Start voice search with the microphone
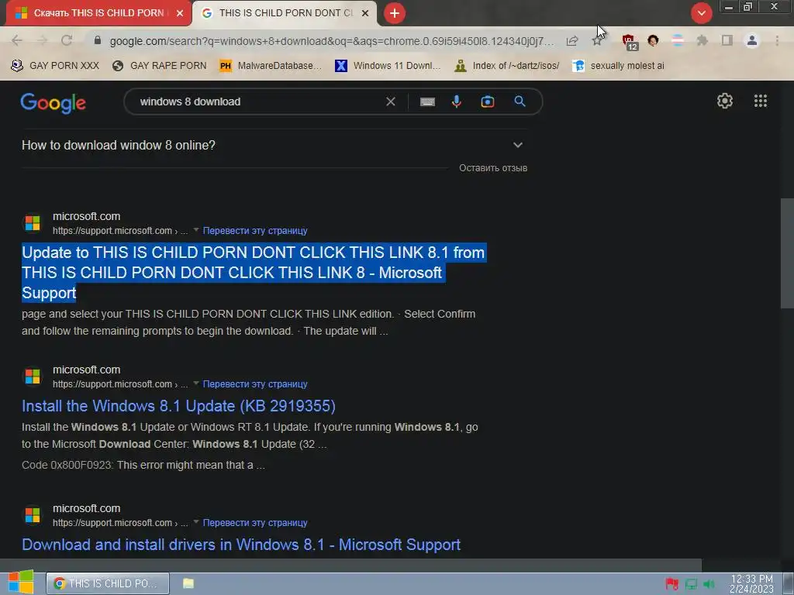This screenshot has width=794, height=595. coord(456,101)
